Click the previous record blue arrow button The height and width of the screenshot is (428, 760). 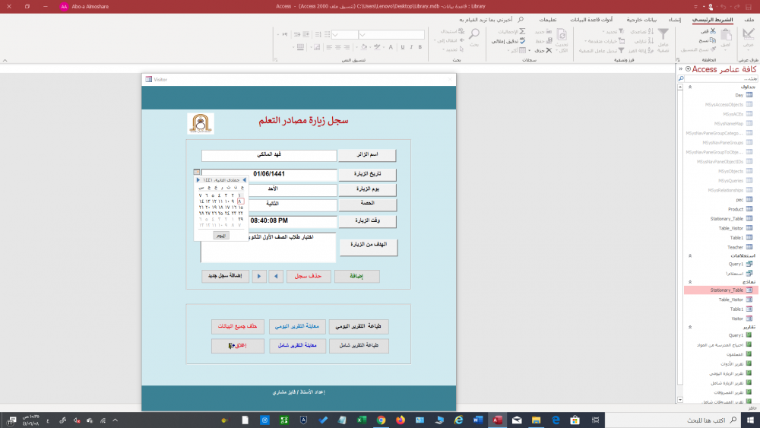point(277,276)
